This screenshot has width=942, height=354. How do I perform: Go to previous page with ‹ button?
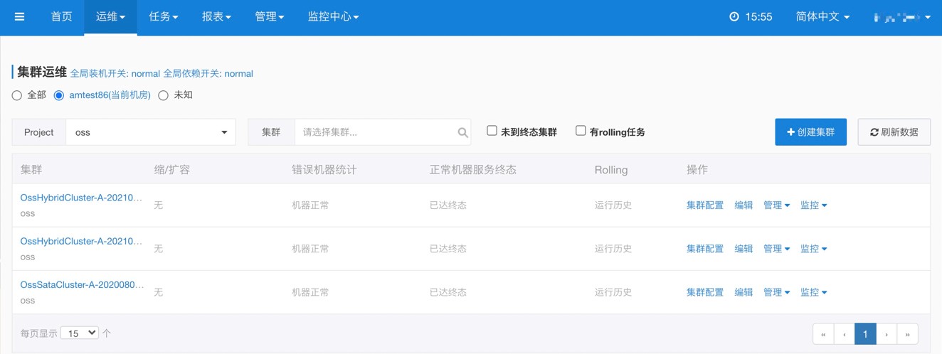845,334
